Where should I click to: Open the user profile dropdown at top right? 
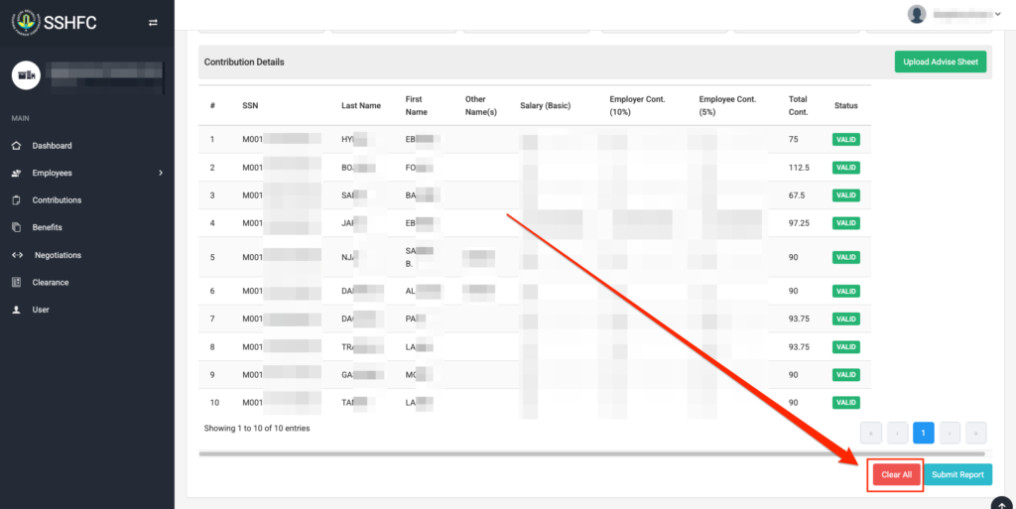coord(952,14)
